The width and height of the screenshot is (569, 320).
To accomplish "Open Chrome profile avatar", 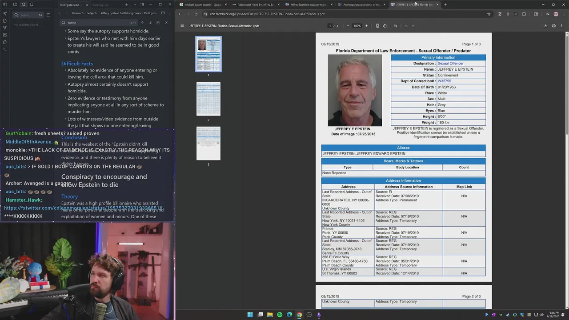I will coord(556,14).
